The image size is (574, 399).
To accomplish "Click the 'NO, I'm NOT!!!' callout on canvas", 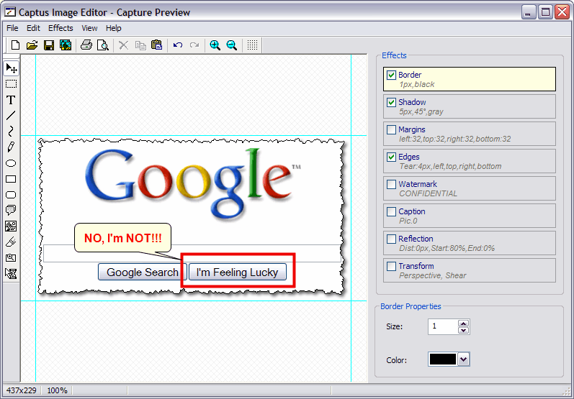I will click(122, 238).
